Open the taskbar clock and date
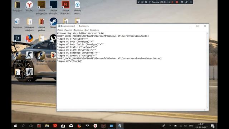This screenshot has width=229, height=129. coord(201,126)
